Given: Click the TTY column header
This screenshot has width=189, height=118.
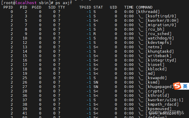Looking at the screenshot, I should pos(61,7).
